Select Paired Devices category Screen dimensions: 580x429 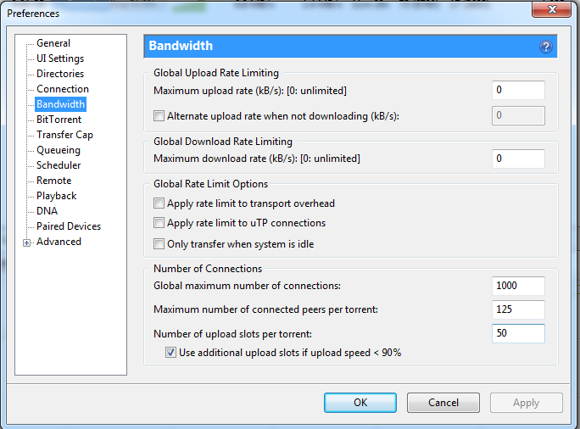click(x=69, y=226)
